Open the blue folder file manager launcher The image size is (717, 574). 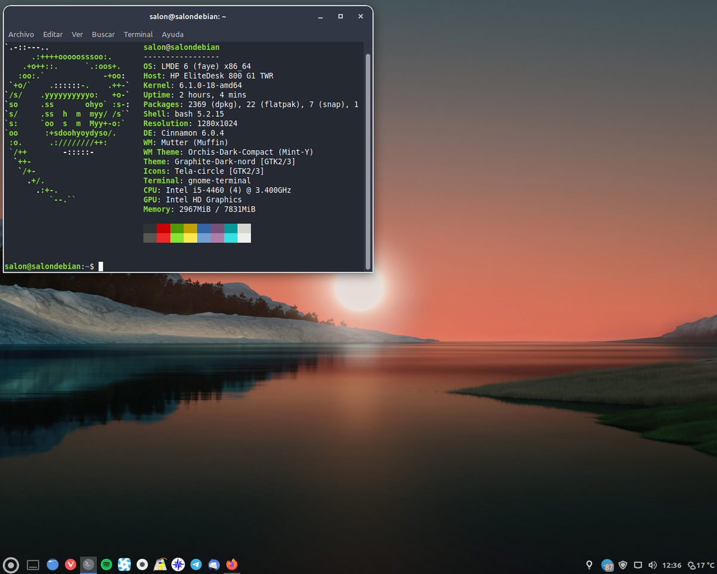pyautogui.click(x=53, y=564)
